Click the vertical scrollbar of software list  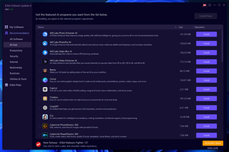tap(222, 46)
